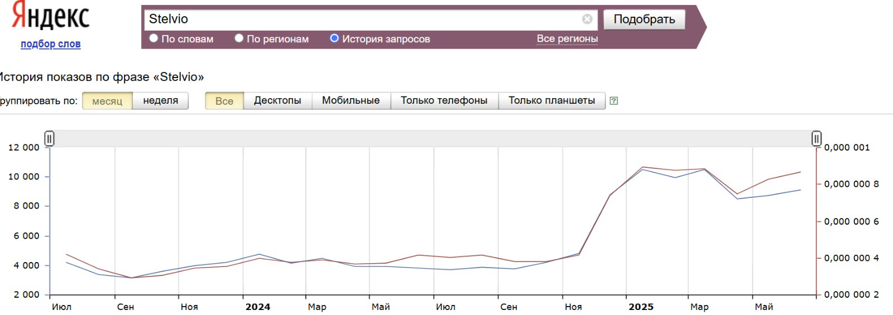893x315 pixels.
Task: Click the gray chart range bar
Action: click(433, 138)
